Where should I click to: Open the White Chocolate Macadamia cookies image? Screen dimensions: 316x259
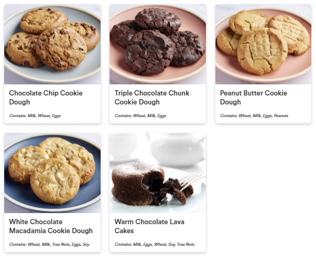click(52, 173)
